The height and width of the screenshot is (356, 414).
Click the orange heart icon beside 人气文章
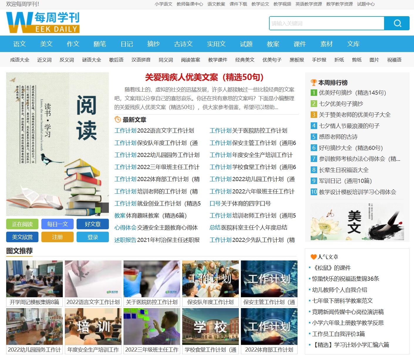coord(313,256)
